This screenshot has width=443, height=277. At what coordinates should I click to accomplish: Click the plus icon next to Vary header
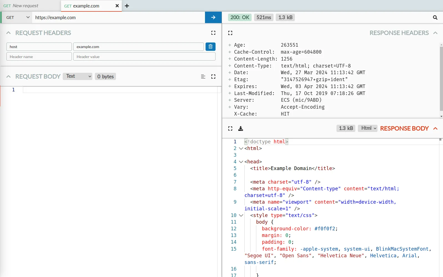(x=230, y=107)
